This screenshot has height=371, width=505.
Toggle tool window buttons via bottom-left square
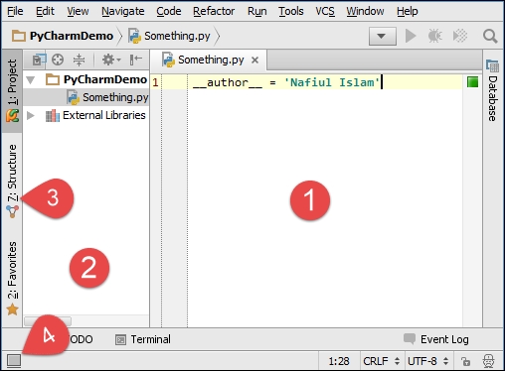point(14,360)
